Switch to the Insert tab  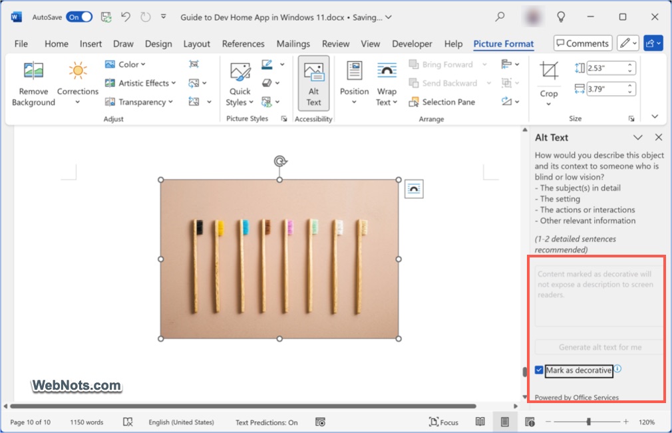(90, 44)
